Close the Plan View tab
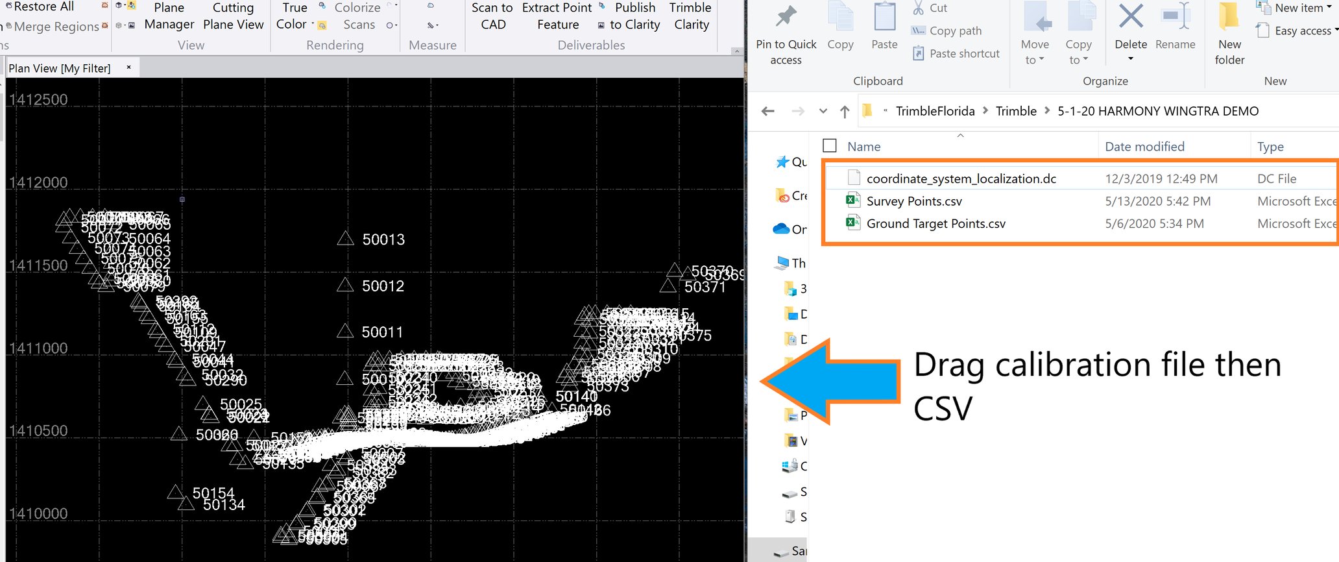The image size is (1339, 562). tap(128, 67)
